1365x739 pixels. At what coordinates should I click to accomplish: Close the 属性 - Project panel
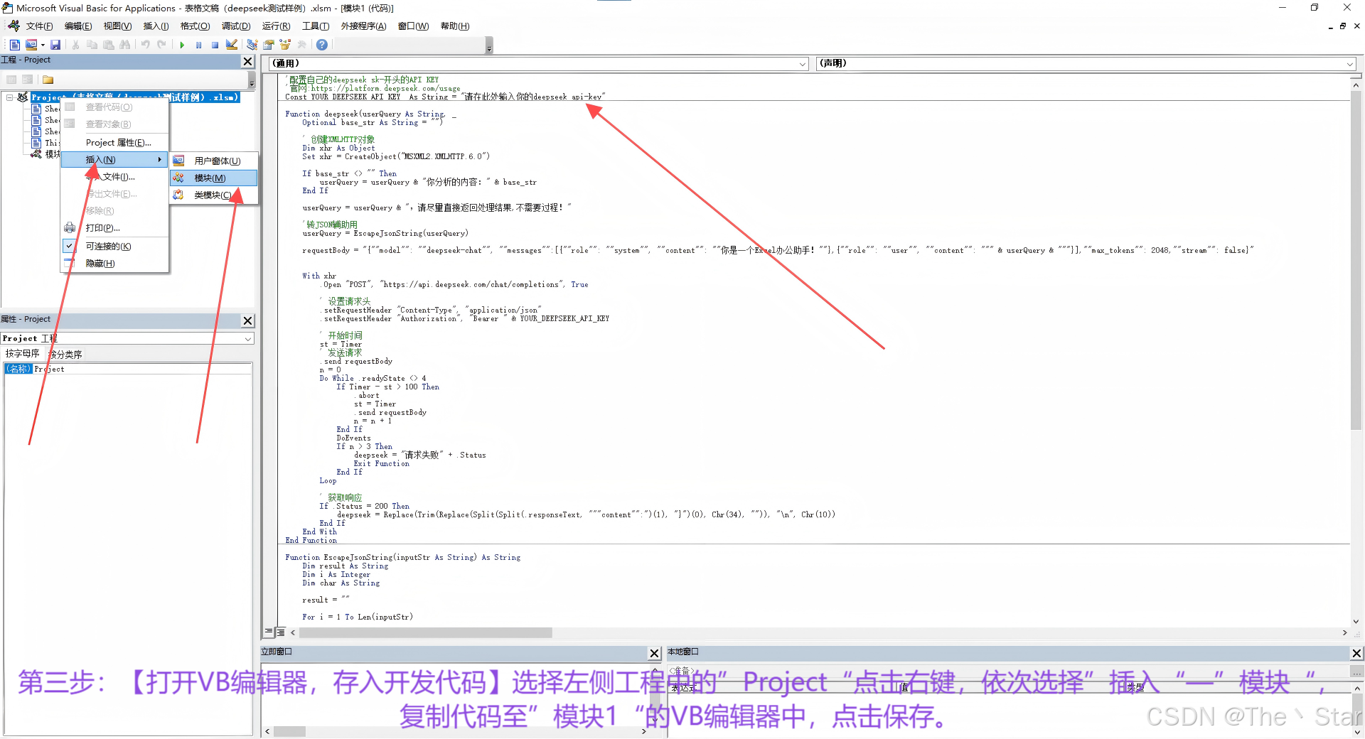(x=248, y=320)
